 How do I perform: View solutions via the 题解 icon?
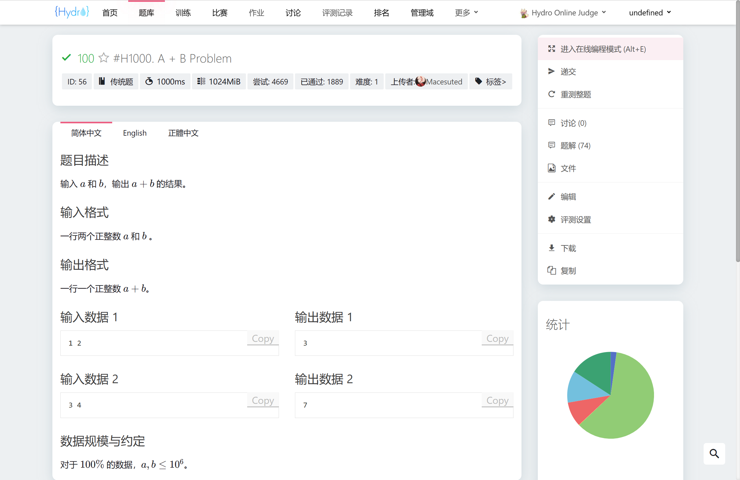(552, 145)
